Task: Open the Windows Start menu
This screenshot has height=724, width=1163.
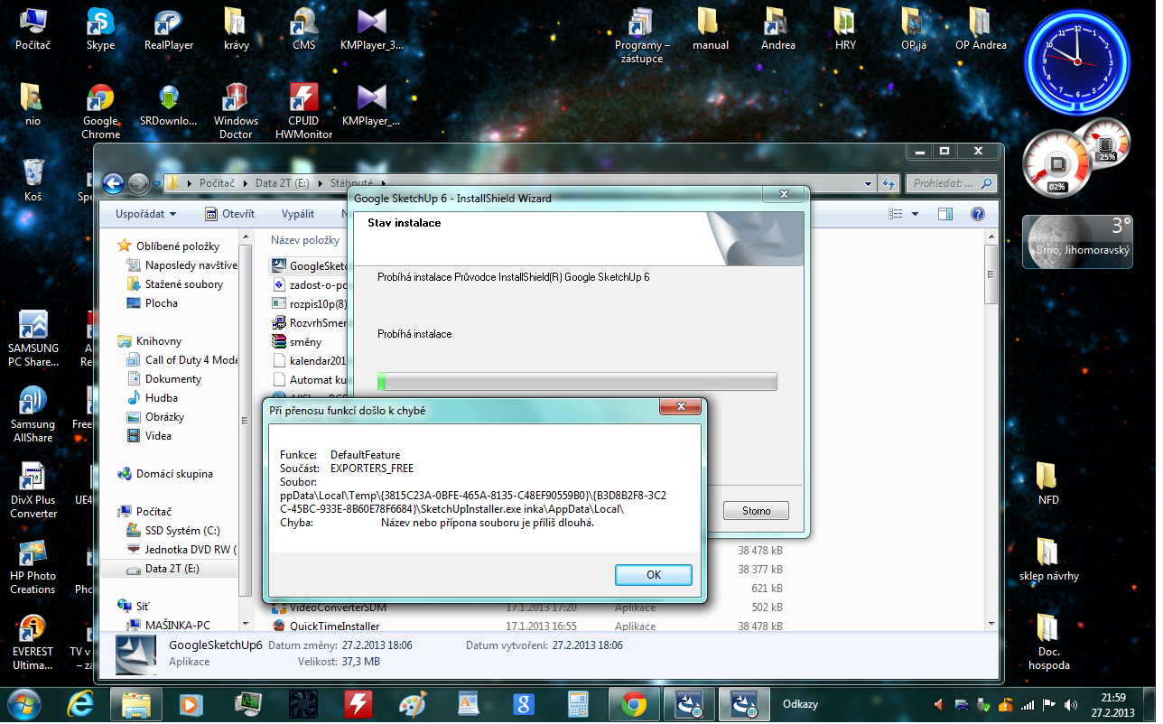Action: coord(23,703)
